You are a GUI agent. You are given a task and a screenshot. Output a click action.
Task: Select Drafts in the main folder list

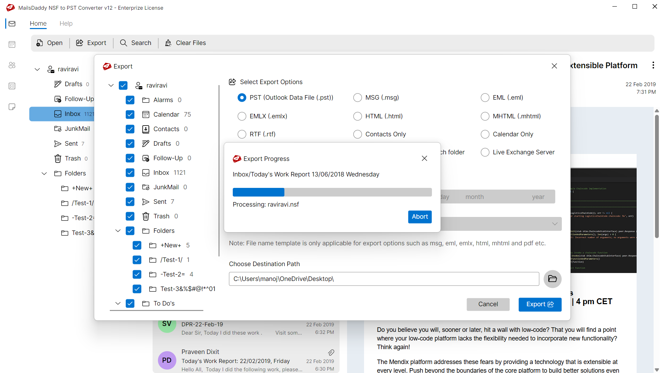click(x=72, y=84)
